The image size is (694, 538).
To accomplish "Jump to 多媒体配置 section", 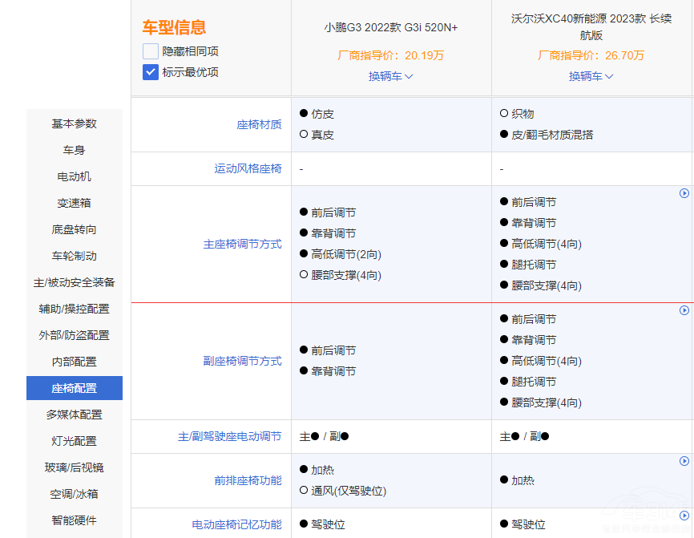I will click(75, 415).
